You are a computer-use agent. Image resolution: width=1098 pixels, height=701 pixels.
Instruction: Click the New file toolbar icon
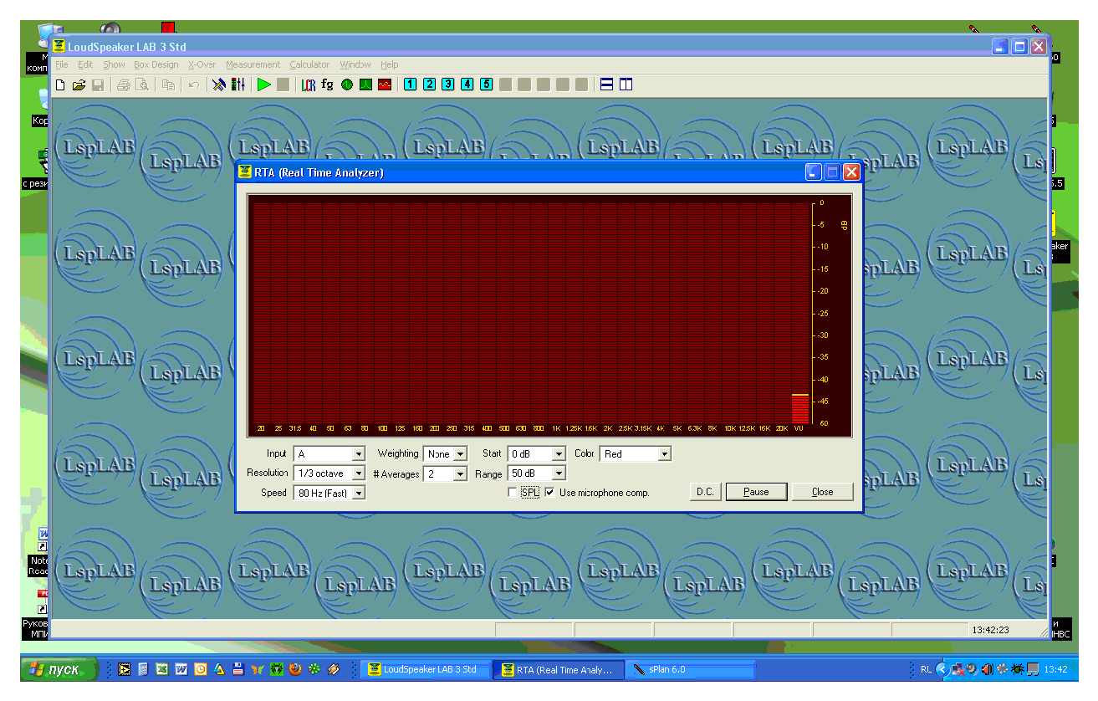[60, 84]
